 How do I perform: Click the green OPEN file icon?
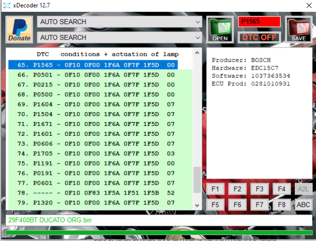220,30
